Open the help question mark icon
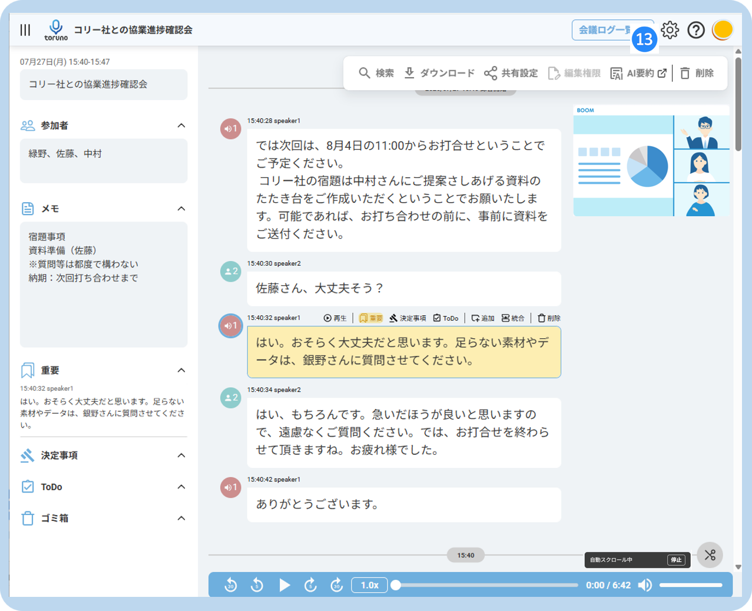 (x=696, y=30)
